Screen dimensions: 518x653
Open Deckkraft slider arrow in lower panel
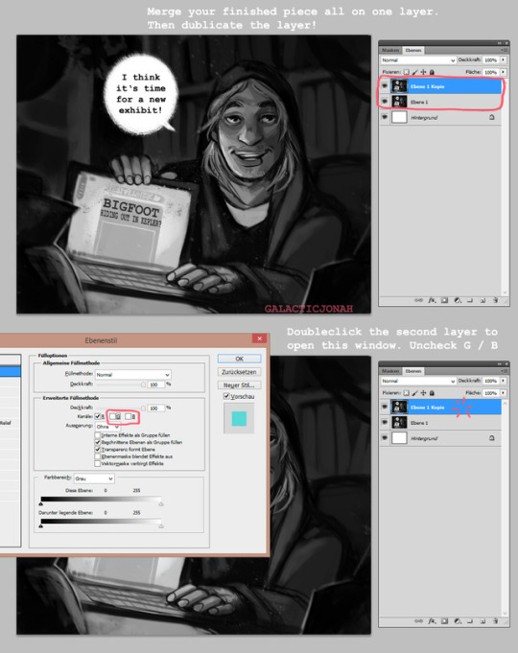[504, 381]
